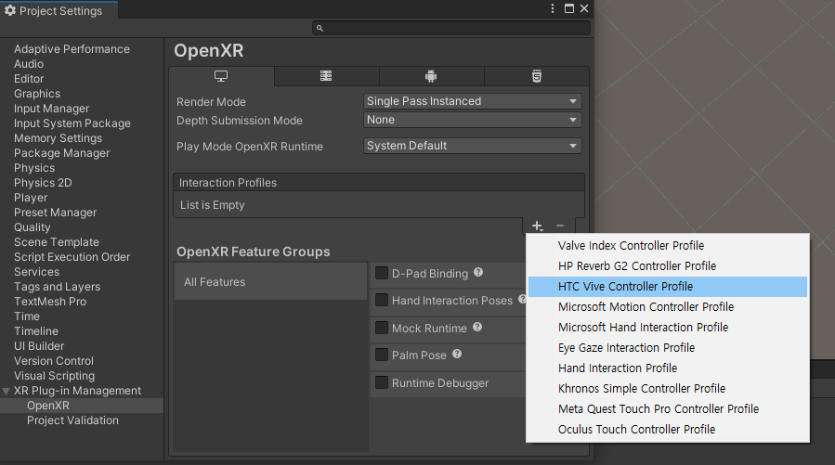This screenshot has width=835, height=465.
Task: Open Package Manager settings
Action: tap(62, 153)
